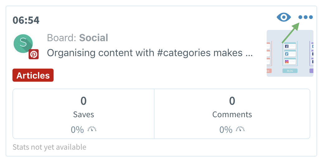Click the Saves label text
The width and height of the screenshot is (324, 164).
click(x=83, y=114)
